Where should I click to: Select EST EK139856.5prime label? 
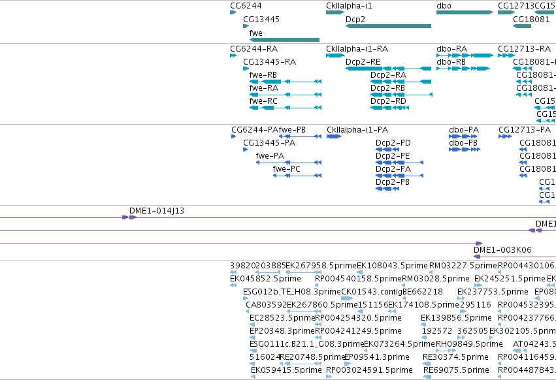click(456, 319)
